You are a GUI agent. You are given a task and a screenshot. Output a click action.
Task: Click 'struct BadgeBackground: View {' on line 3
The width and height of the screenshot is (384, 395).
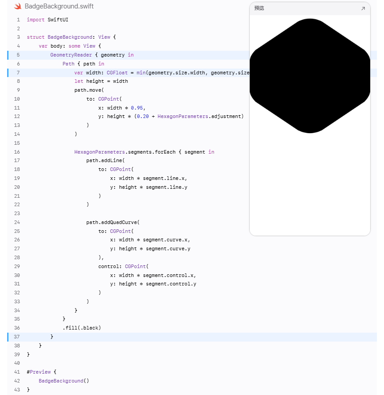click(71, 37)
